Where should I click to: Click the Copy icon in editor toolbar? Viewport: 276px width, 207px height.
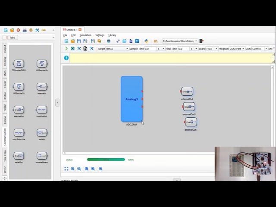pos(124,41)
